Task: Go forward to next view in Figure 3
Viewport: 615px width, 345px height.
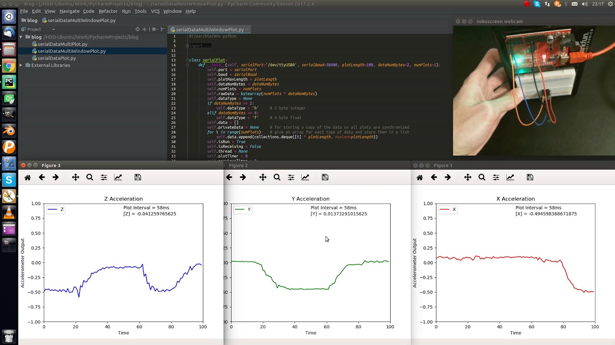Action: (x=56, y=177)
